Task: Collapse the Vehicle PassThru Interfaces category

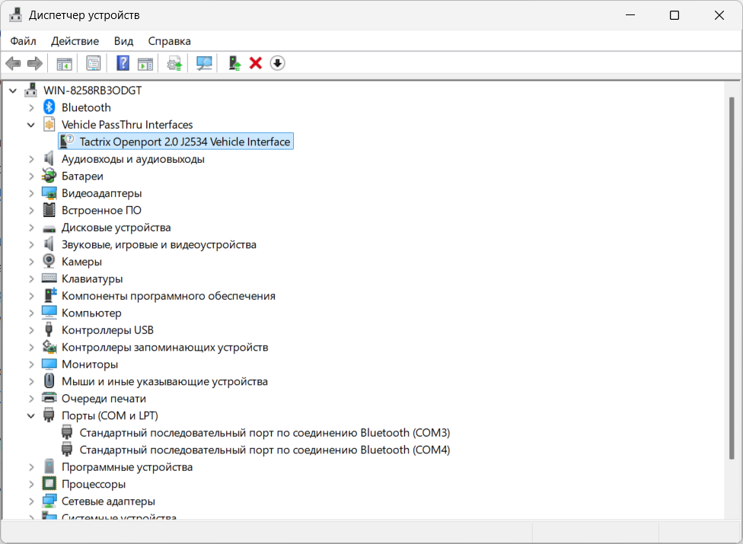Action: point(31,124)
